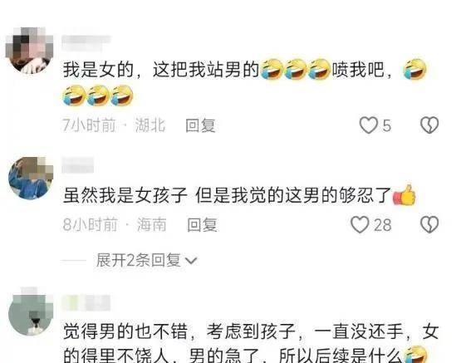The image size is (466, 363).
Task: Select the third comment starting 觉得男的也不错
Action: pyautogui.click(x=251, y=343)
